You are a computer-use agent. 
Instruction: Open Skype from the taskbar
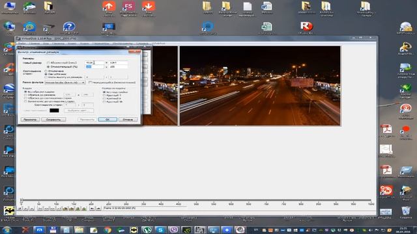coord(160,229)
